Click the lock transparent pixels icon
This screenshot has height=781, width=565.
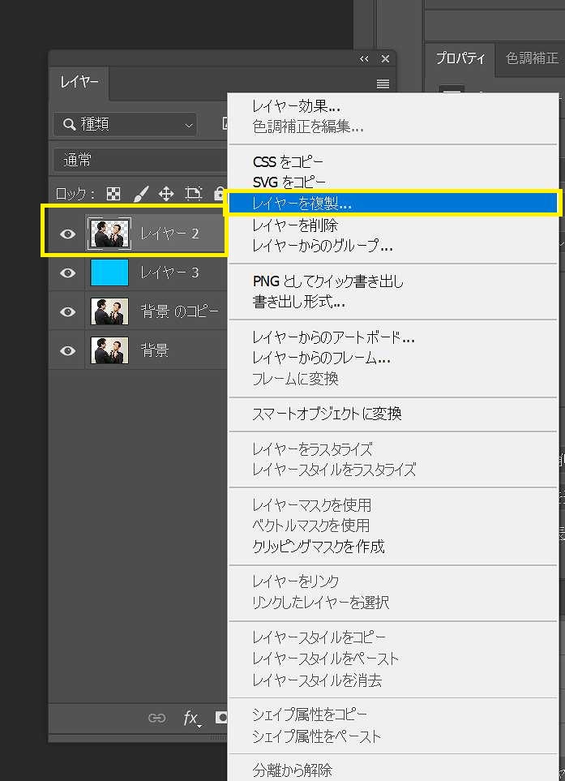click(x=114, y=194)
